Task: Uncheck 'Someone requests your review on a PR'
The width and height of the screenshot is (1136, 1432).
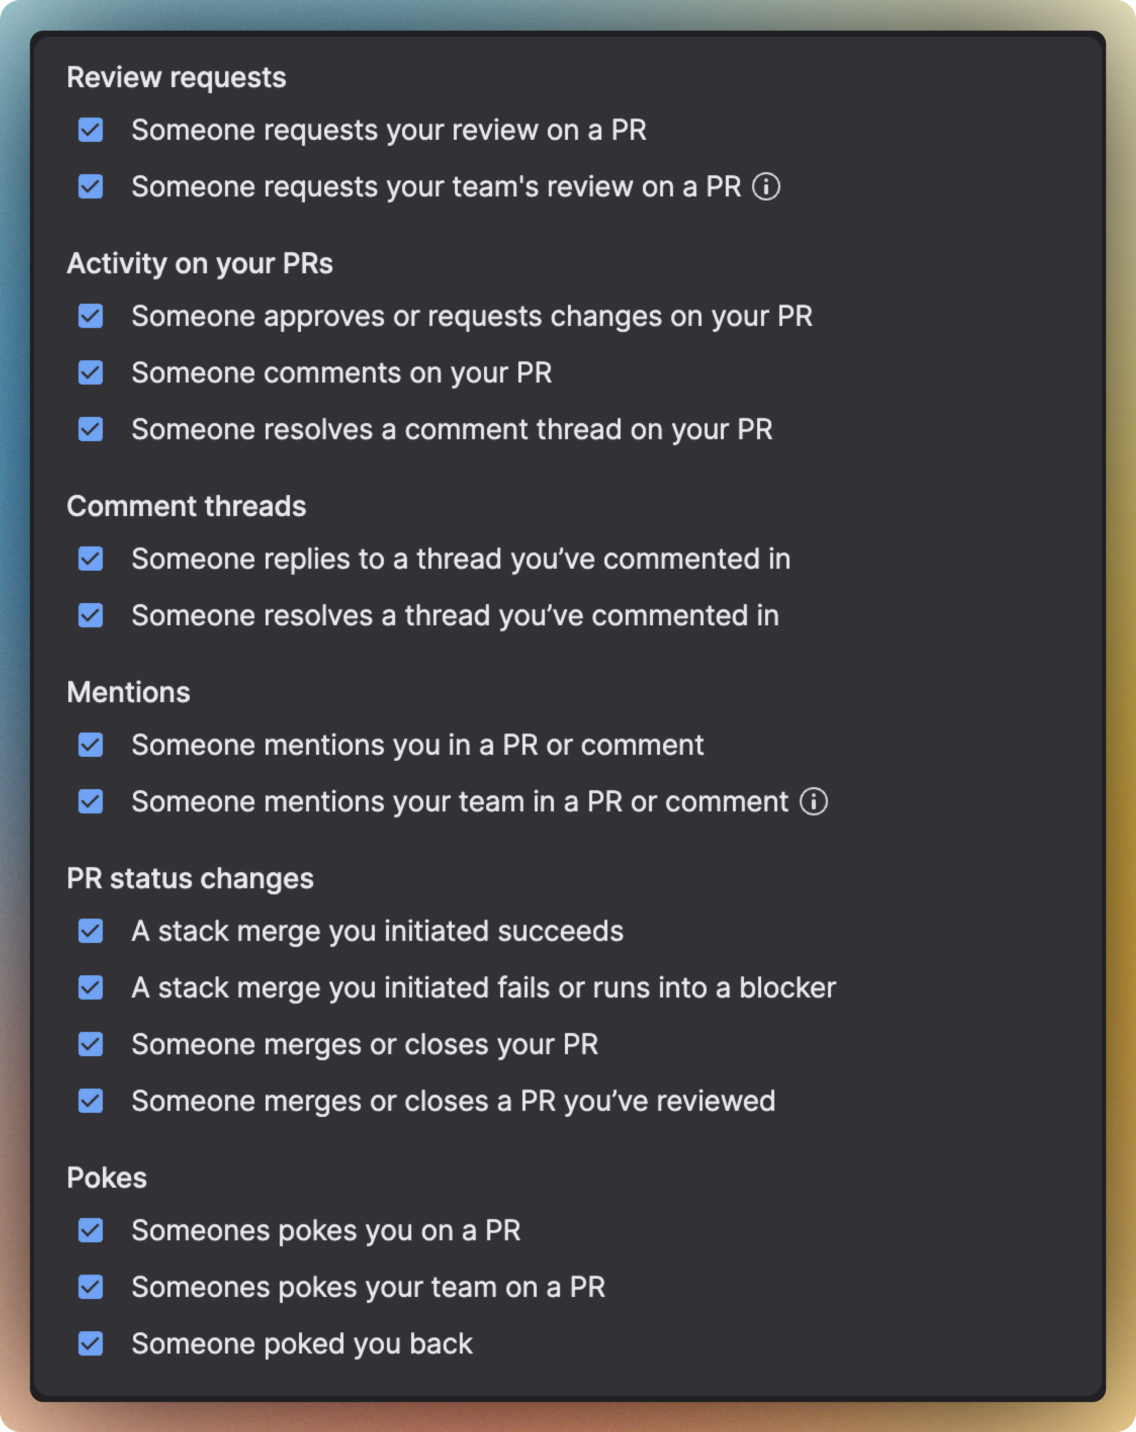Action: 90,130
